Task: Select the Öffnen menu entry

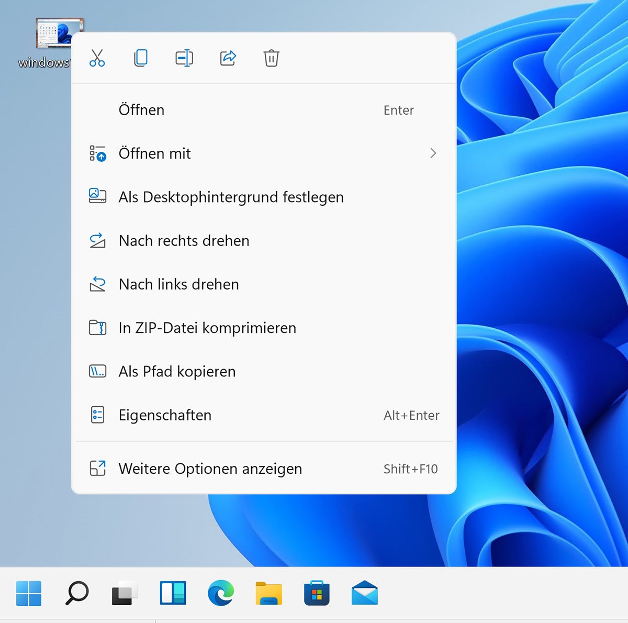Action: (264, 110)
